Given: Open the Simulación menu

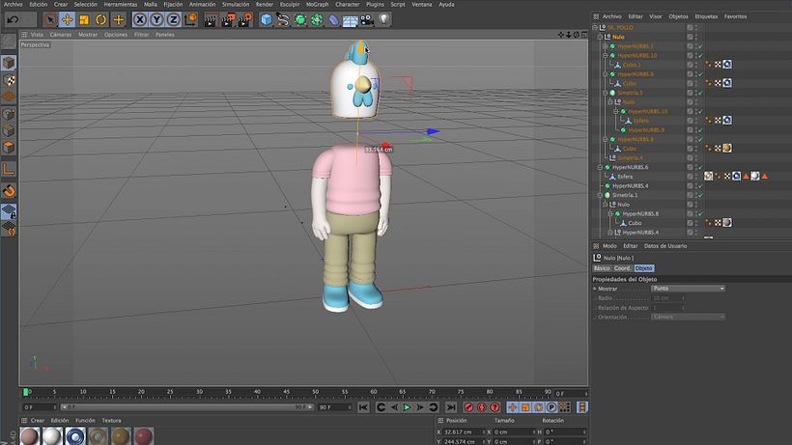Looking at the screenshot, I should [x=236, y=4].
